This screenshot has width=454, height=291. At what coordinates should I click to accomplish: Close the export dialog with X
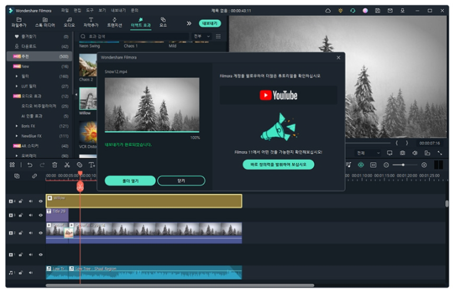point(338,57)
